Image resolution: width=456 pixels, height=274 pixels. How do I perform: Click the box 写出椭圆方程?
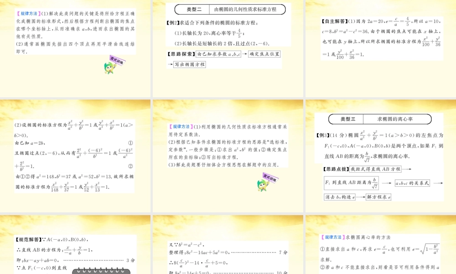pyautogui.click(x=190, y=64)
